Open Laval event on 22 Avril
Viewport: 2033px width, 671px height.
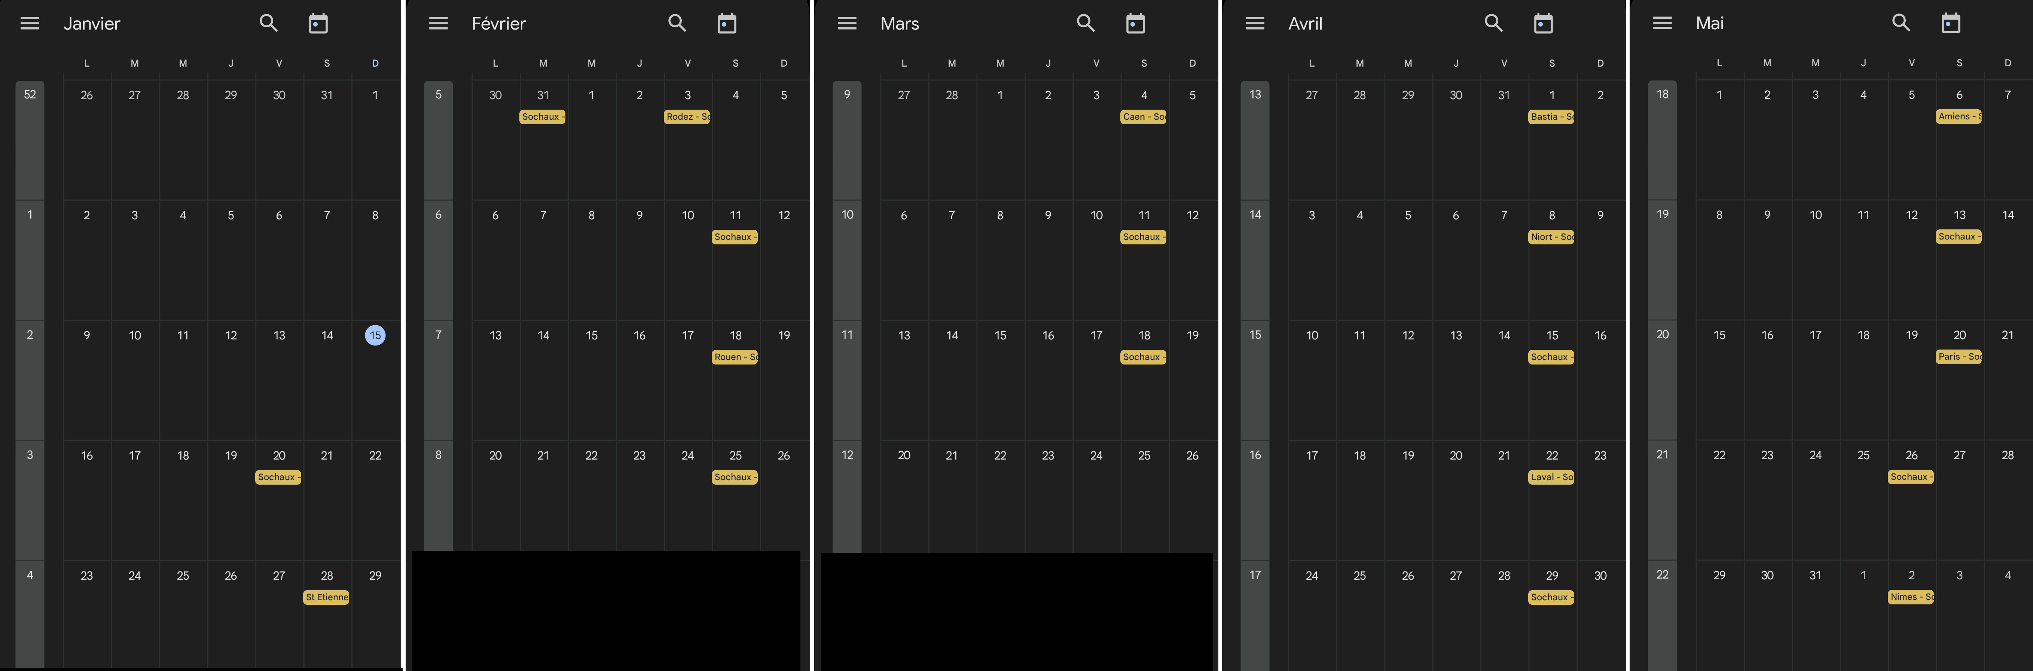pos(1551,477)
